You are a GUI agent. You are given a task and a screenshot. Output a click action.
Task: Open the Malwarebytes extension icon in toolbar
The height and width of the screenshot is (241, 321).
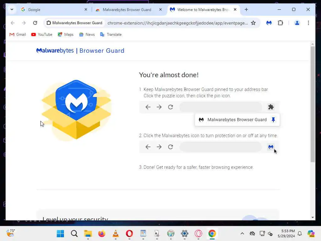pyautogui.click(x=269, y=23)
